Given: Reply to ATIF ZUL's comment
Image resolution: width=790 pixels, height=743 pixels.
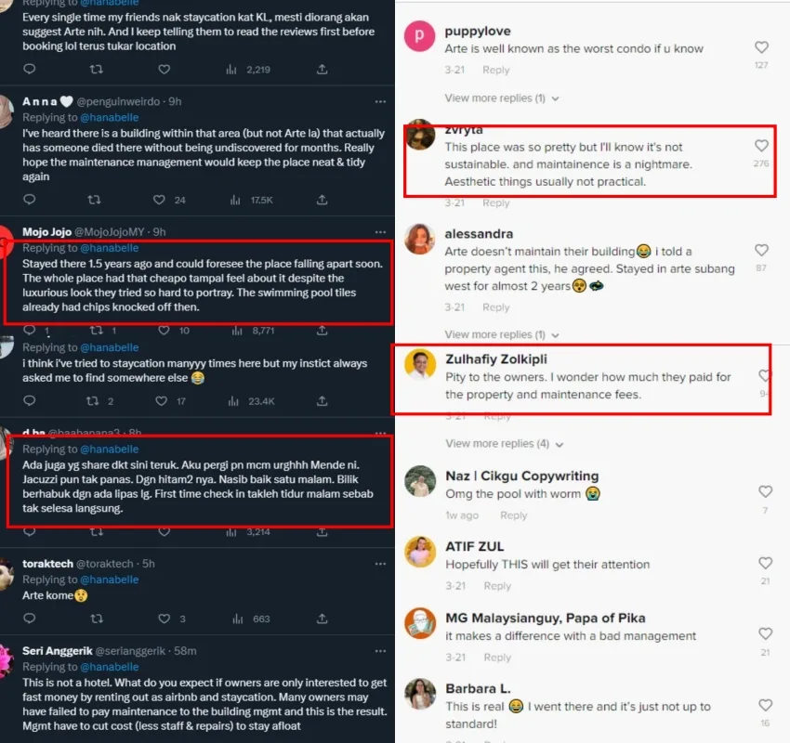Looking at the screenshot, I should pyautogui.click(x=497, y=586).
